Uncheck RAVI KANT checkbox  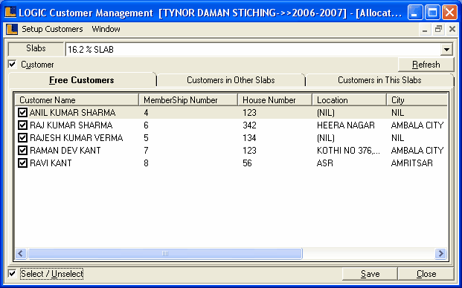[x=22, y=163]
